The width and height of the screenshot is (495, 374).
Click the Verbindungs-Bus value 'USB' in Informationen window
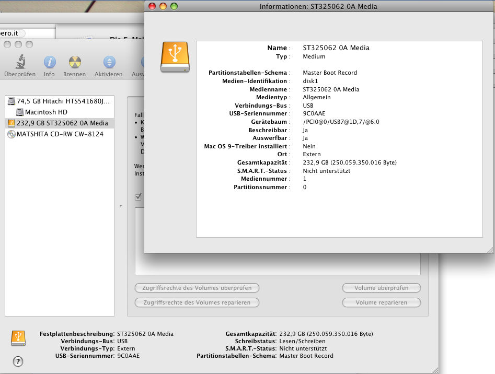[308, 106]
